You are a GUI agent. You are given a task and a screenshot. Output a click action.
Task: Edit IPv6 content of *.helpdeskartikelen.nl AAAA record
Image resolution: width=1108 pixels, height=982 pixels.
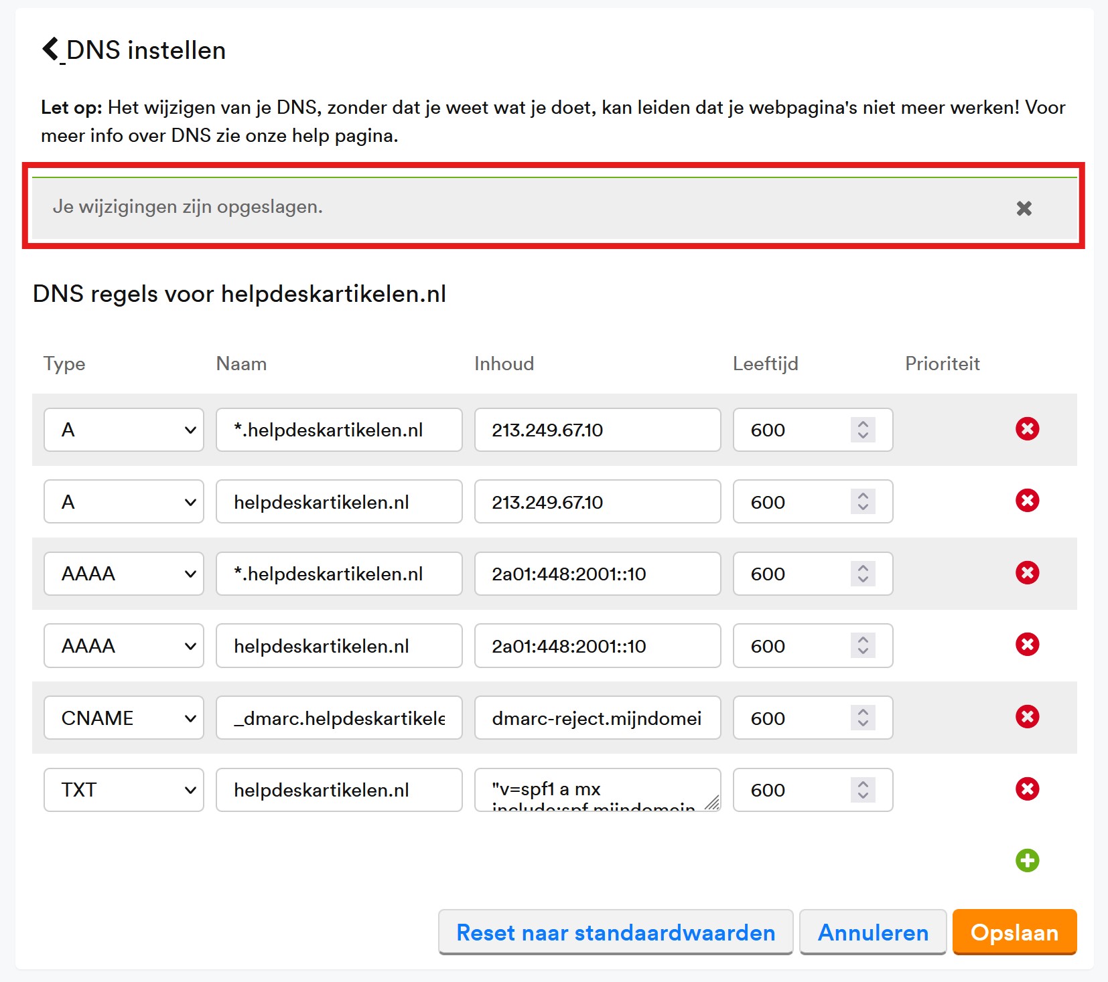598,574
